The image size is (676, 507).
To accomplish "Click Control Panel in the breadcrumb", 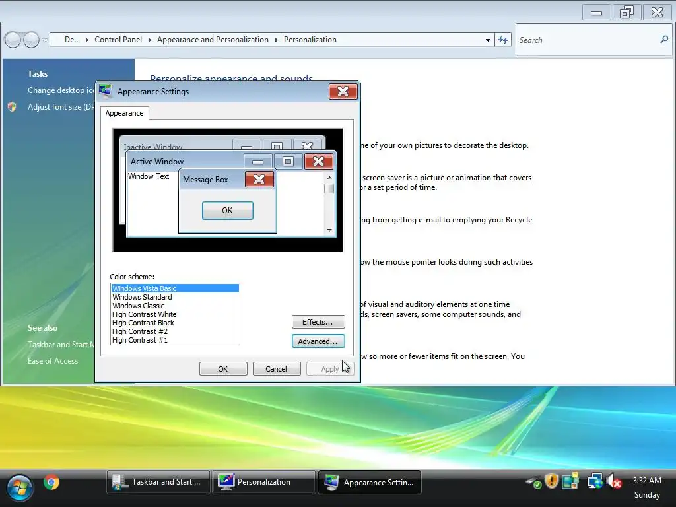I will [118, 40].
